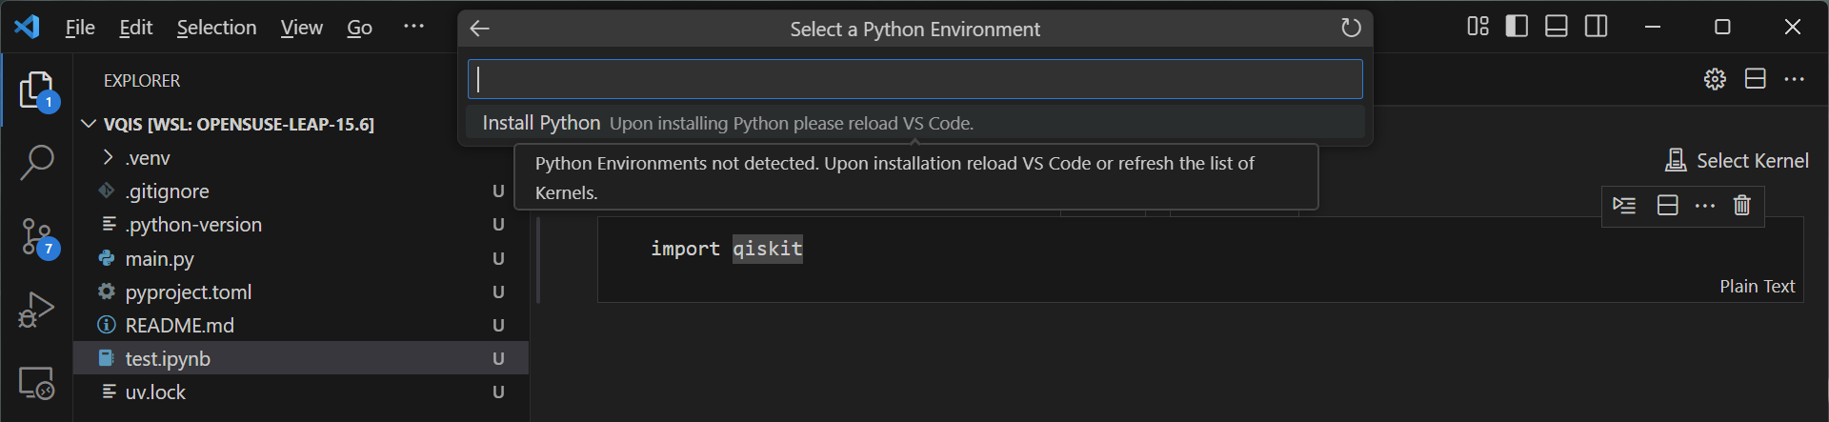Click the Select Kernel button

coord(1737,161)
